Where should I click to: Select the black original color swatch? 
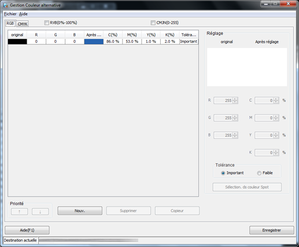(x=17, y=42)
